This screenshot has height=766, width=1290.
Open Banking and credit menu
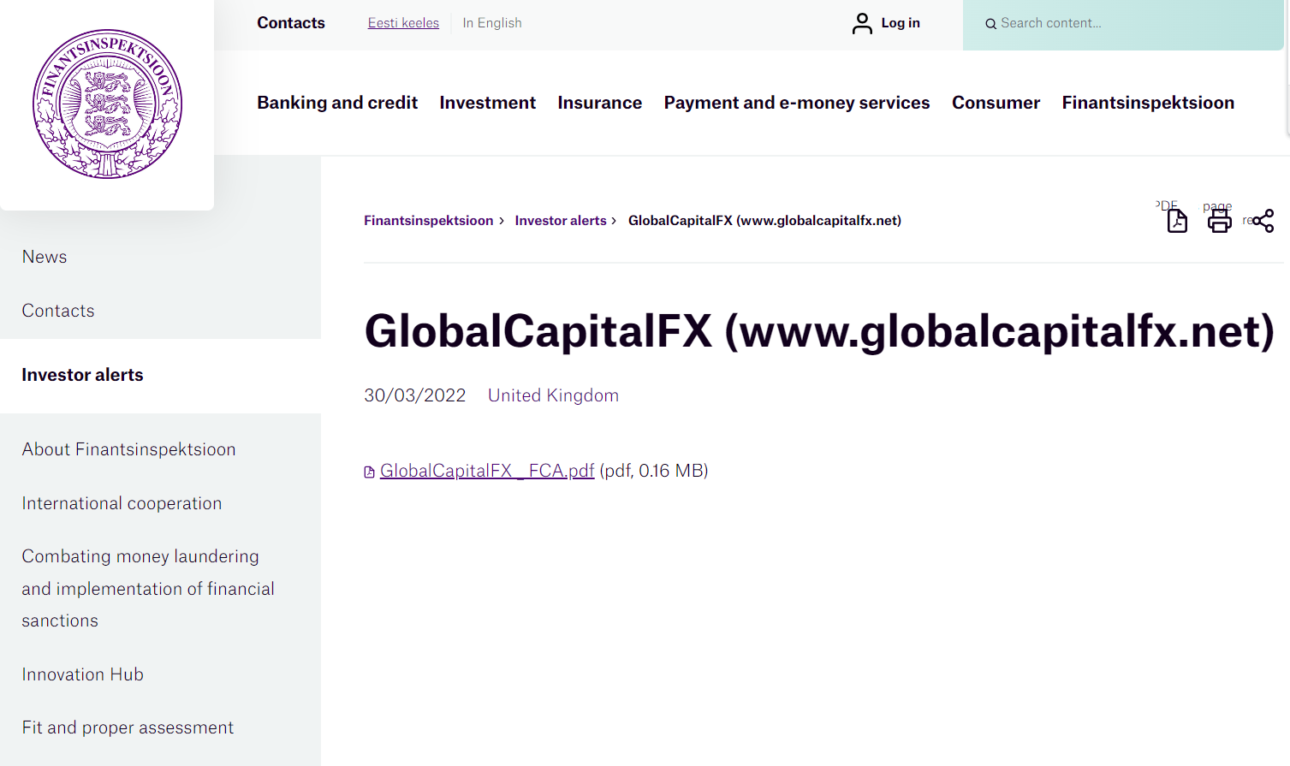[x=337, y=103]
